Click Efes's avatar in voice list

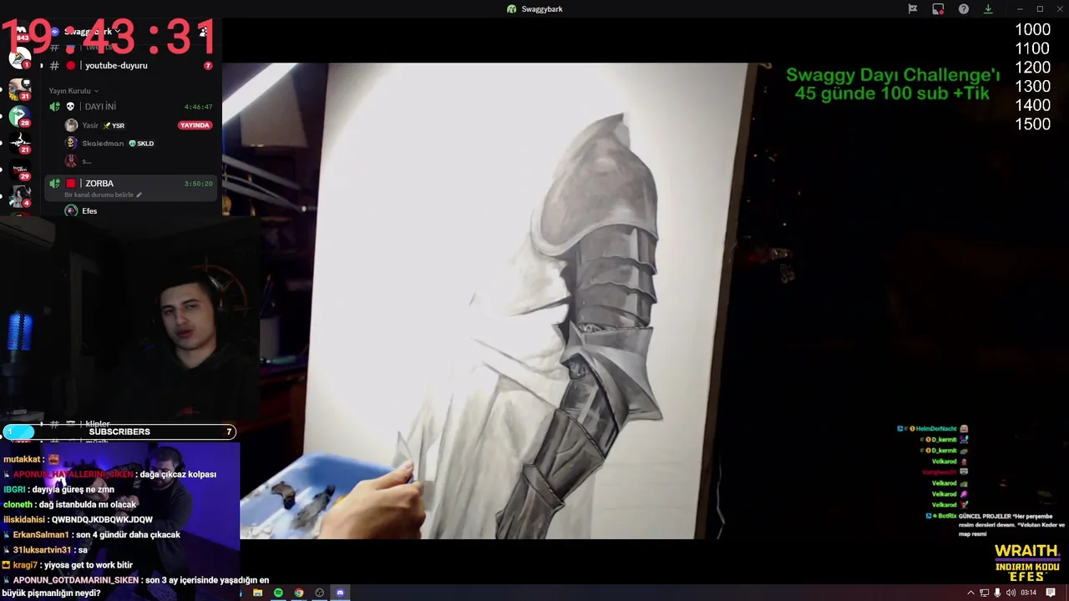[x=71, y=211]
